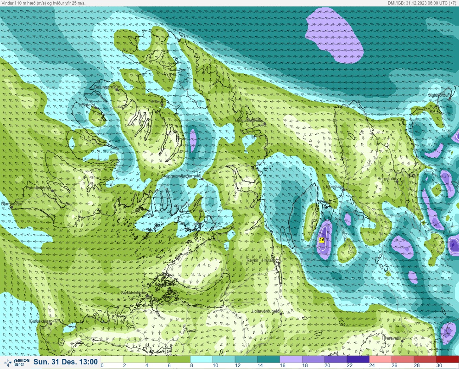Pick the legend swatch between 22 and 24
Screen dimensions: 459x369
click(x=358, y=359)
